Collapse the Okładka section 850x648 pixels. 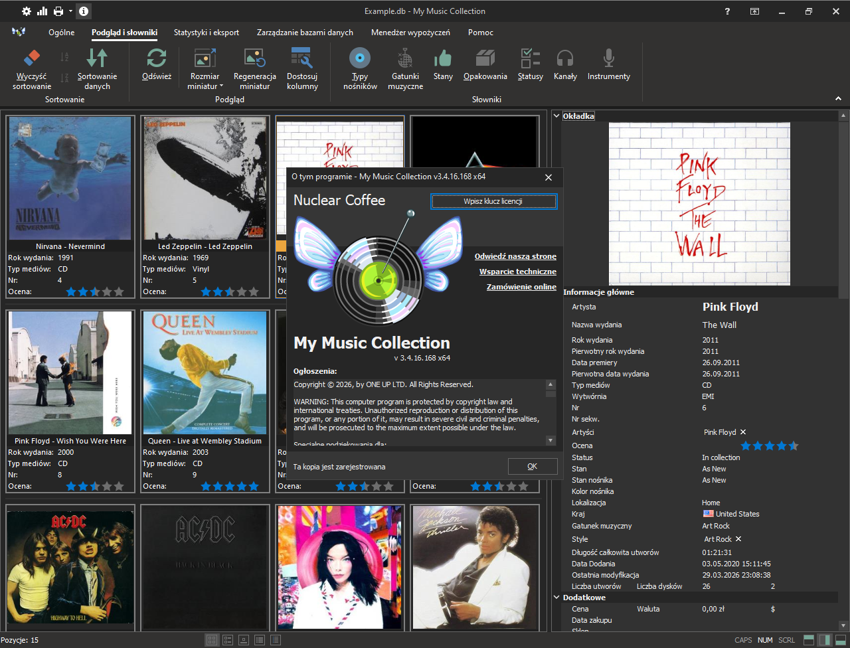pyautogui.click(x=556, y=116)
